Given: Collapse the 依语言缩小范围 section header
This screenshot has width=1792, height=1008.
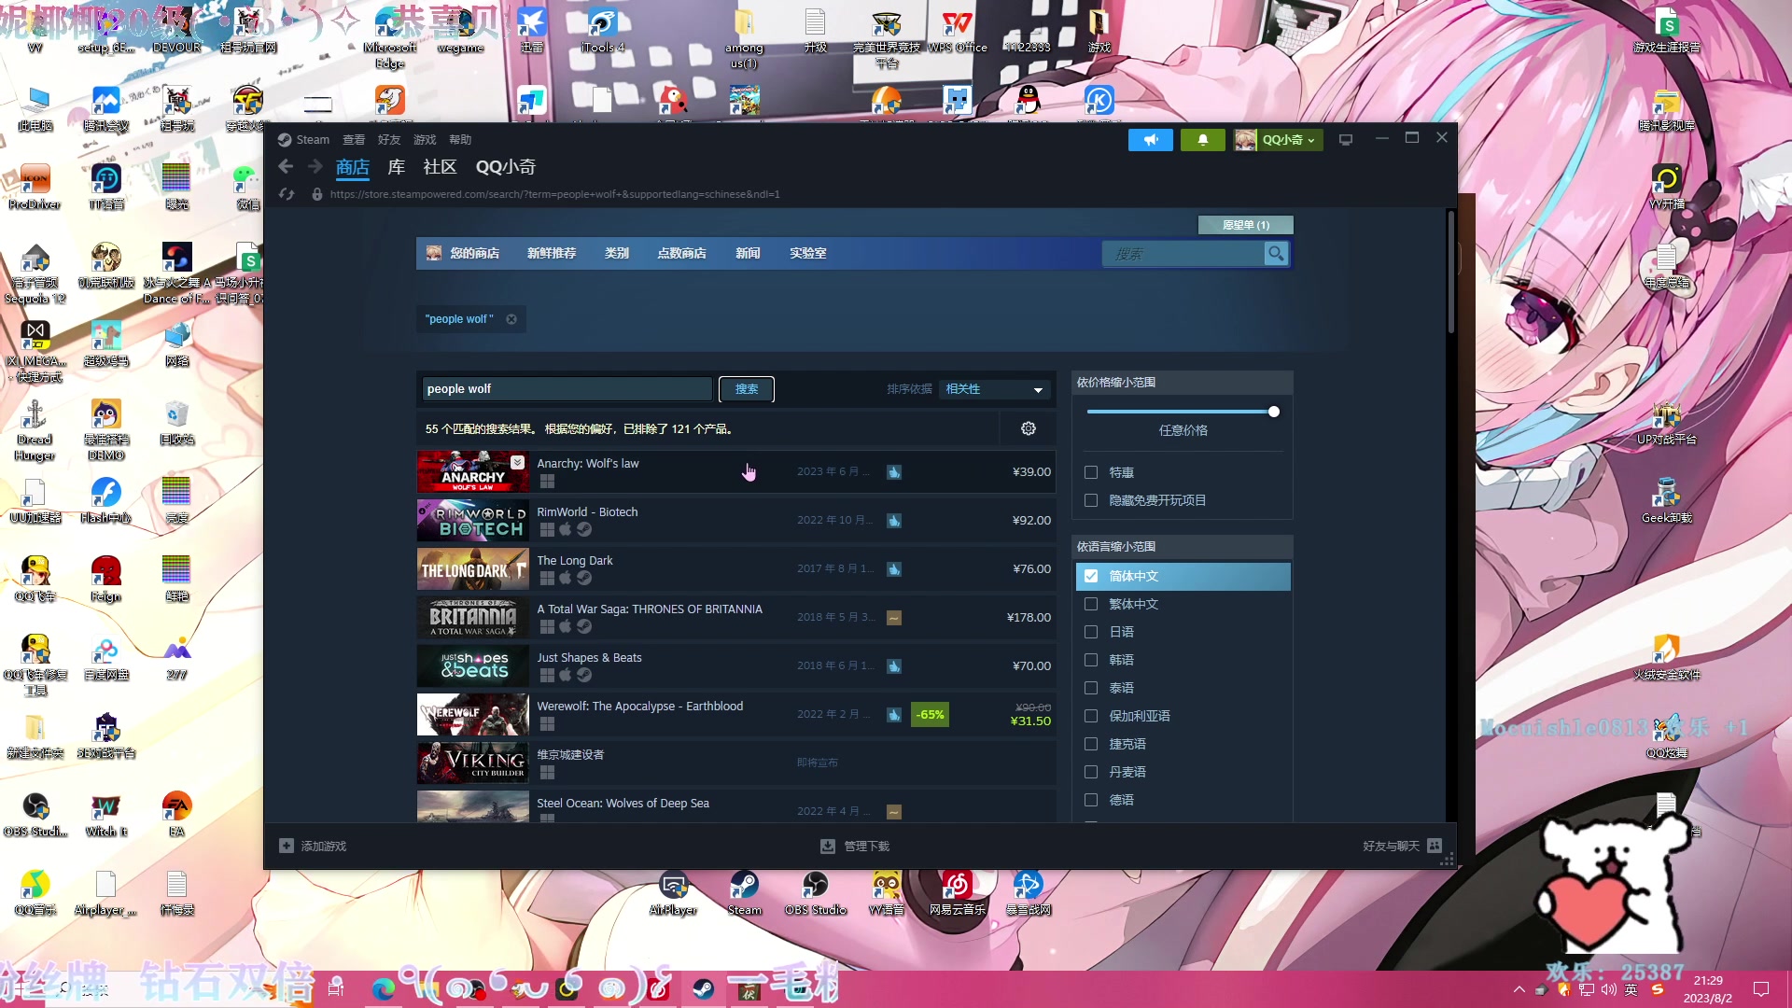Looking at the screenshot, I should point(1183,547).
